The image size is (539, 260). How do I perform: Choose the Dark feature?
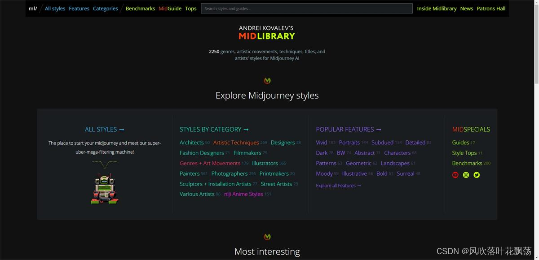point(322,153)
